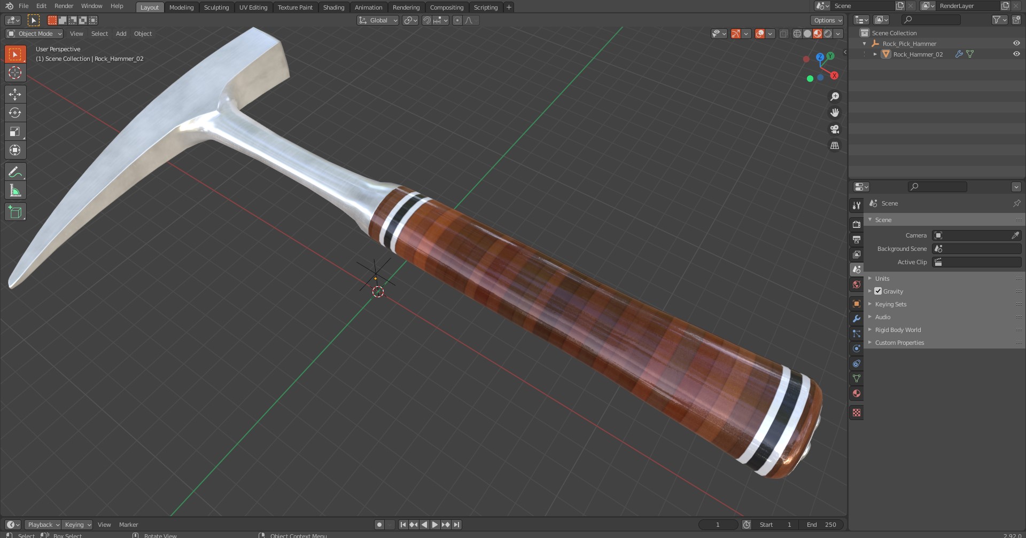Open World properties tab
This screenshot has height=538, width=1026.
point(857,284)
